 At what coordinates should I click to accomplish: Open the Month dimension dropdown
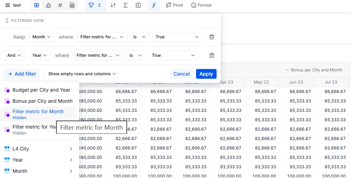pyautogui.click(x=41, y=37)
